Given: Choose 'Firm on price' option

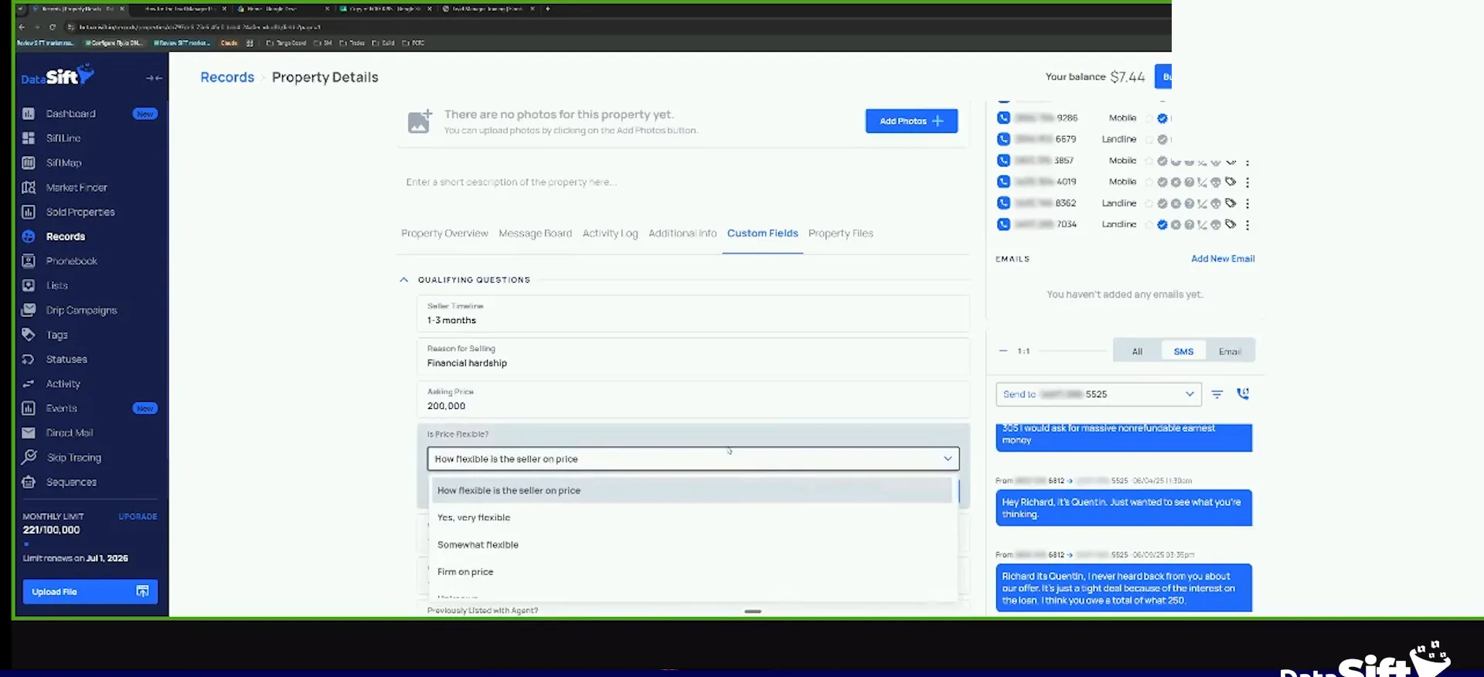Looking at the screenshot, I should (692, 572).
